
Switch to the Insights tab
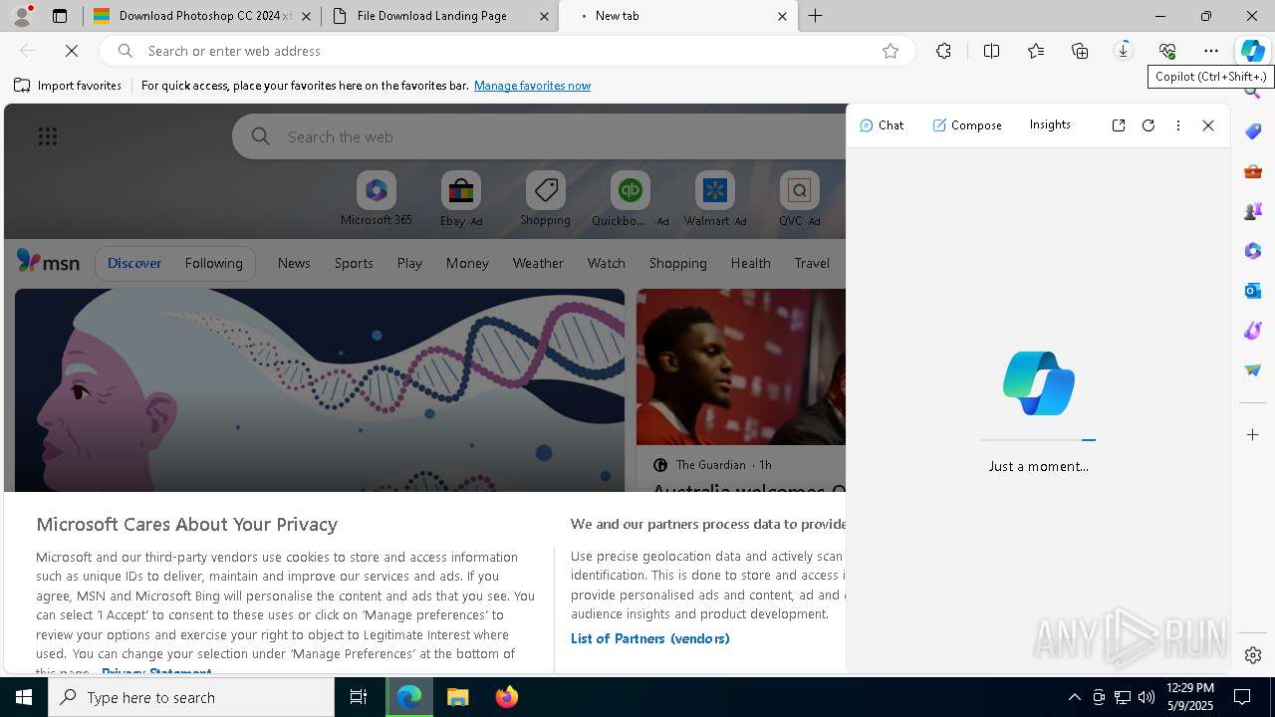[1050, 124]
